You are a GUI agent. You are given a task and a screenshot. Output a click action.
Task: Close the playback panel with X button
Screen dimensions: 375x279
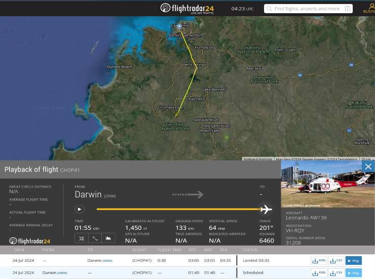point(368,166)
